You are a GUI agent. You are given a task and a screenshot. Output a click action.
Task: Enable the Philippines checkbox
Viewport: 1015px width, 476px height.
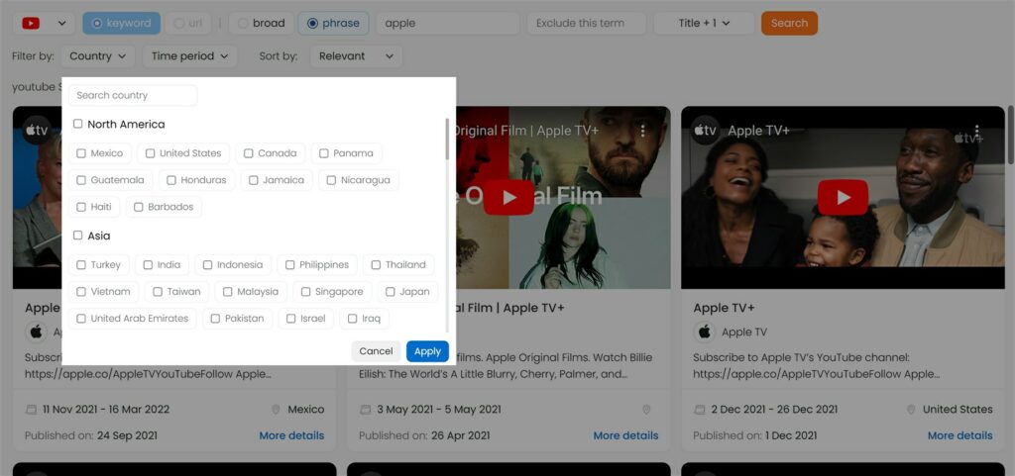(290, 265)
